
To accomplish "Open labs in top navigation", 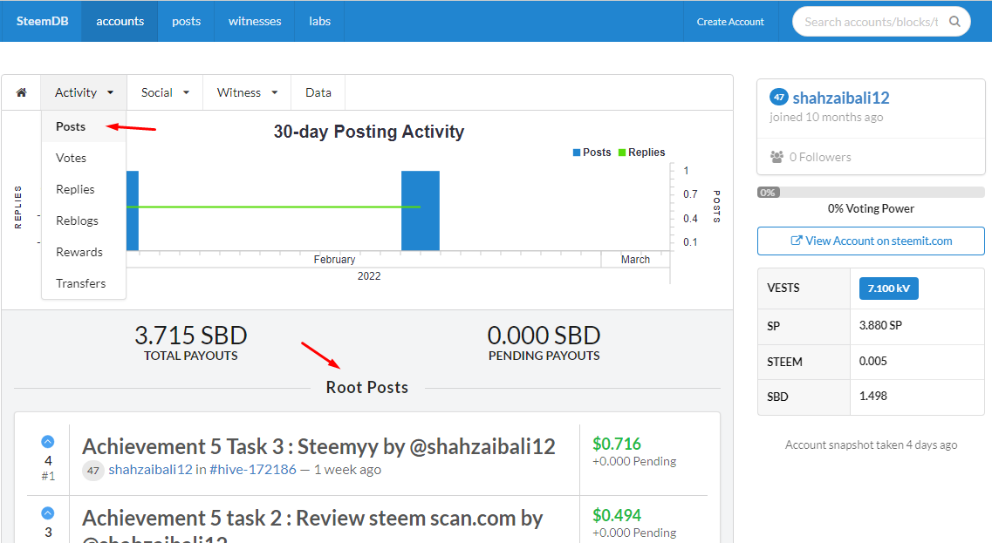I will point(319,22).
